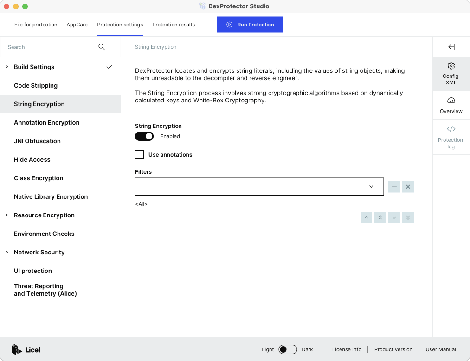Open the Protection log panel
470x361 pixels.
[x=451, y=137]
